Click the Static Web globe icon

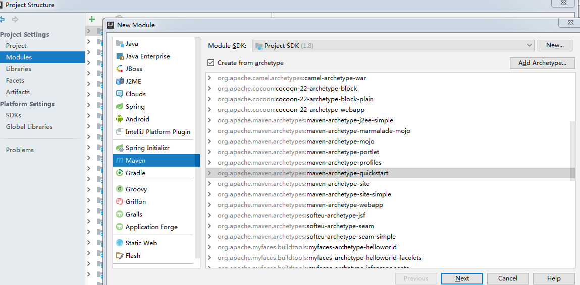point(120,243)
